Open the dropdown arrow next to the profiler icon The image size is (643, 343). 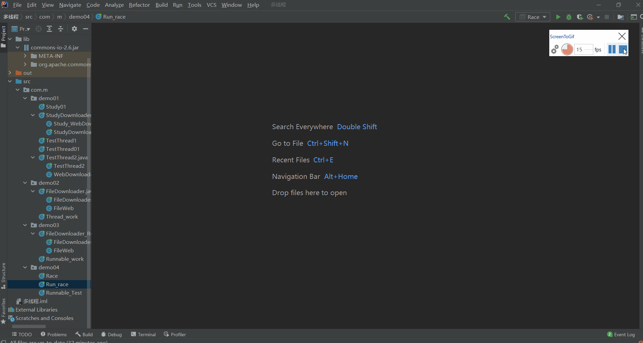click(598, 17)
